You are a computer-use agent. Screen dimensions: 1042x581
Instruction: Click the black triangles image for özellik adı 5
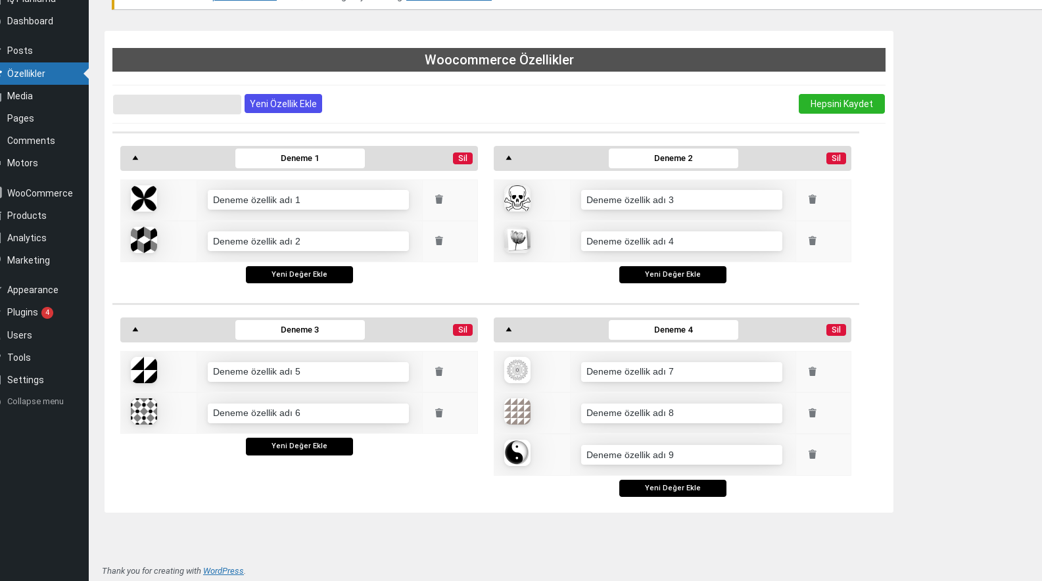click(144, 370)
